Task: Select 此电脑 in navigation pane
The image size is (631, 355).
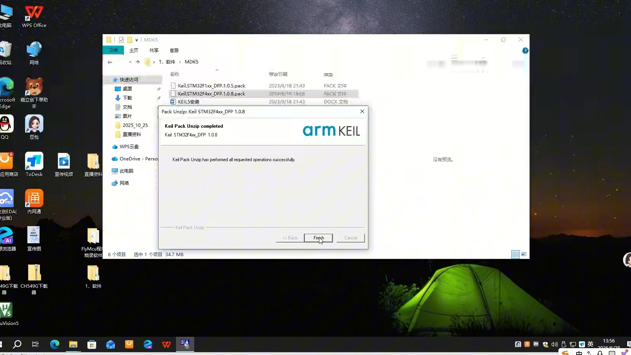Action: coord(126,171)
